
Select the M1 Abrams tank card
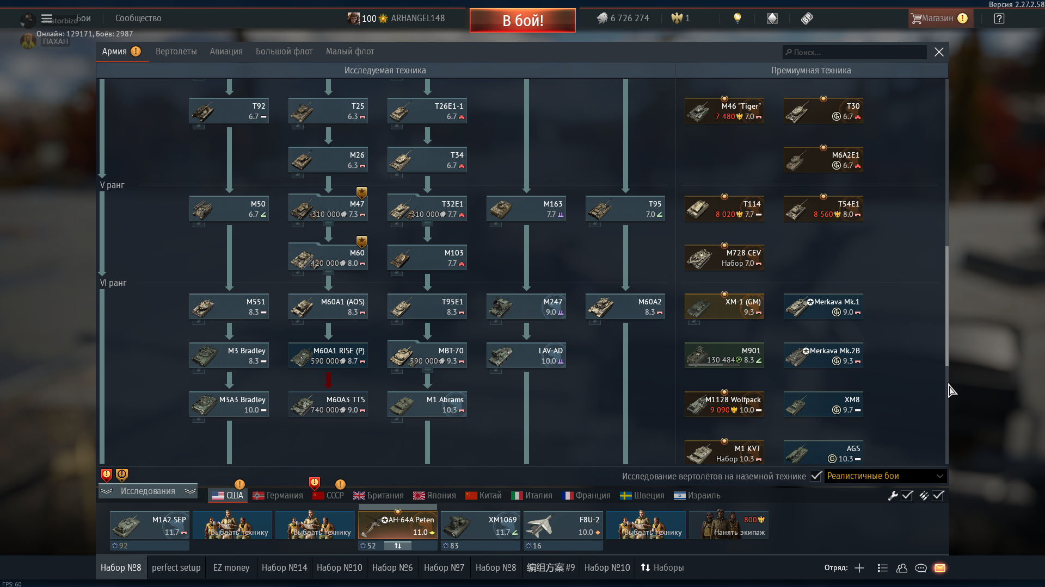coord(427,404)
